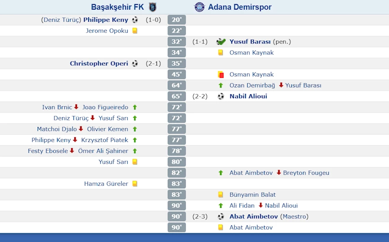Open Christopher Operi's player link

pos(99,63)
